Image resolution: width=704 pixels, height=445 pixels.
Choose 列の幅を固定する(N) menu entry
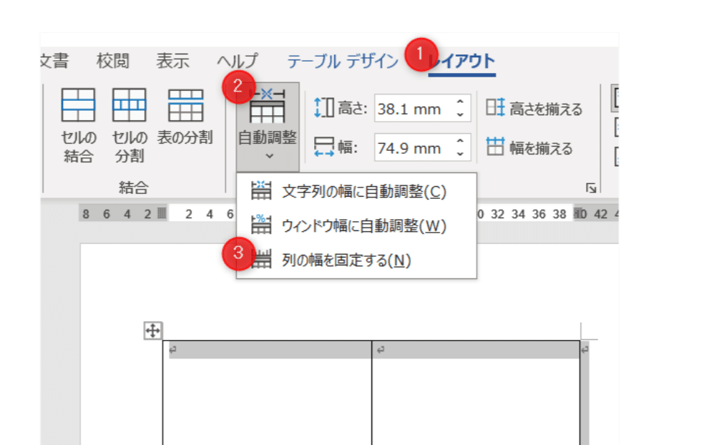click(x=356, y=260)
